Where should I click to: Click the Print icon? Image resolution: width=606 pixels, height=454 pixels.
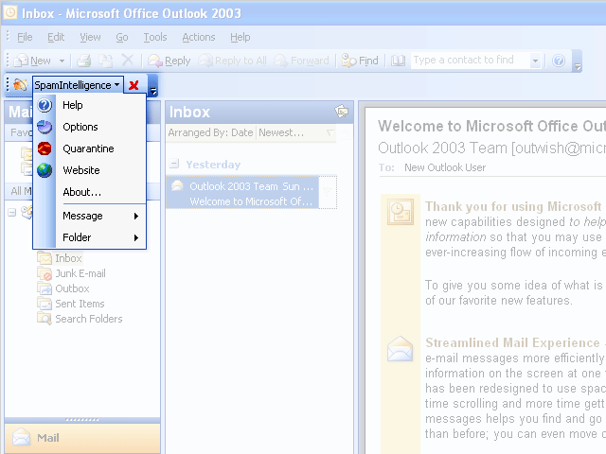tap(84, 61)
